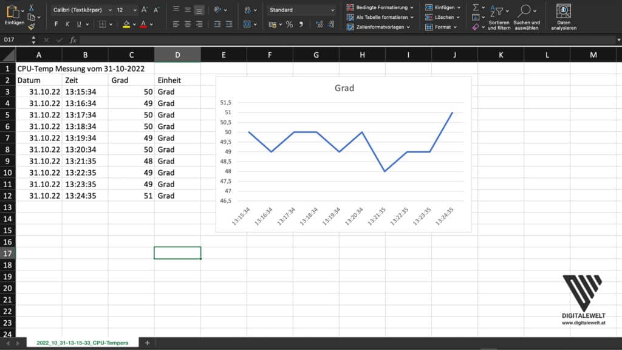Open the Calibri font name dropdown
622x350 pixels.
[82, 10]
